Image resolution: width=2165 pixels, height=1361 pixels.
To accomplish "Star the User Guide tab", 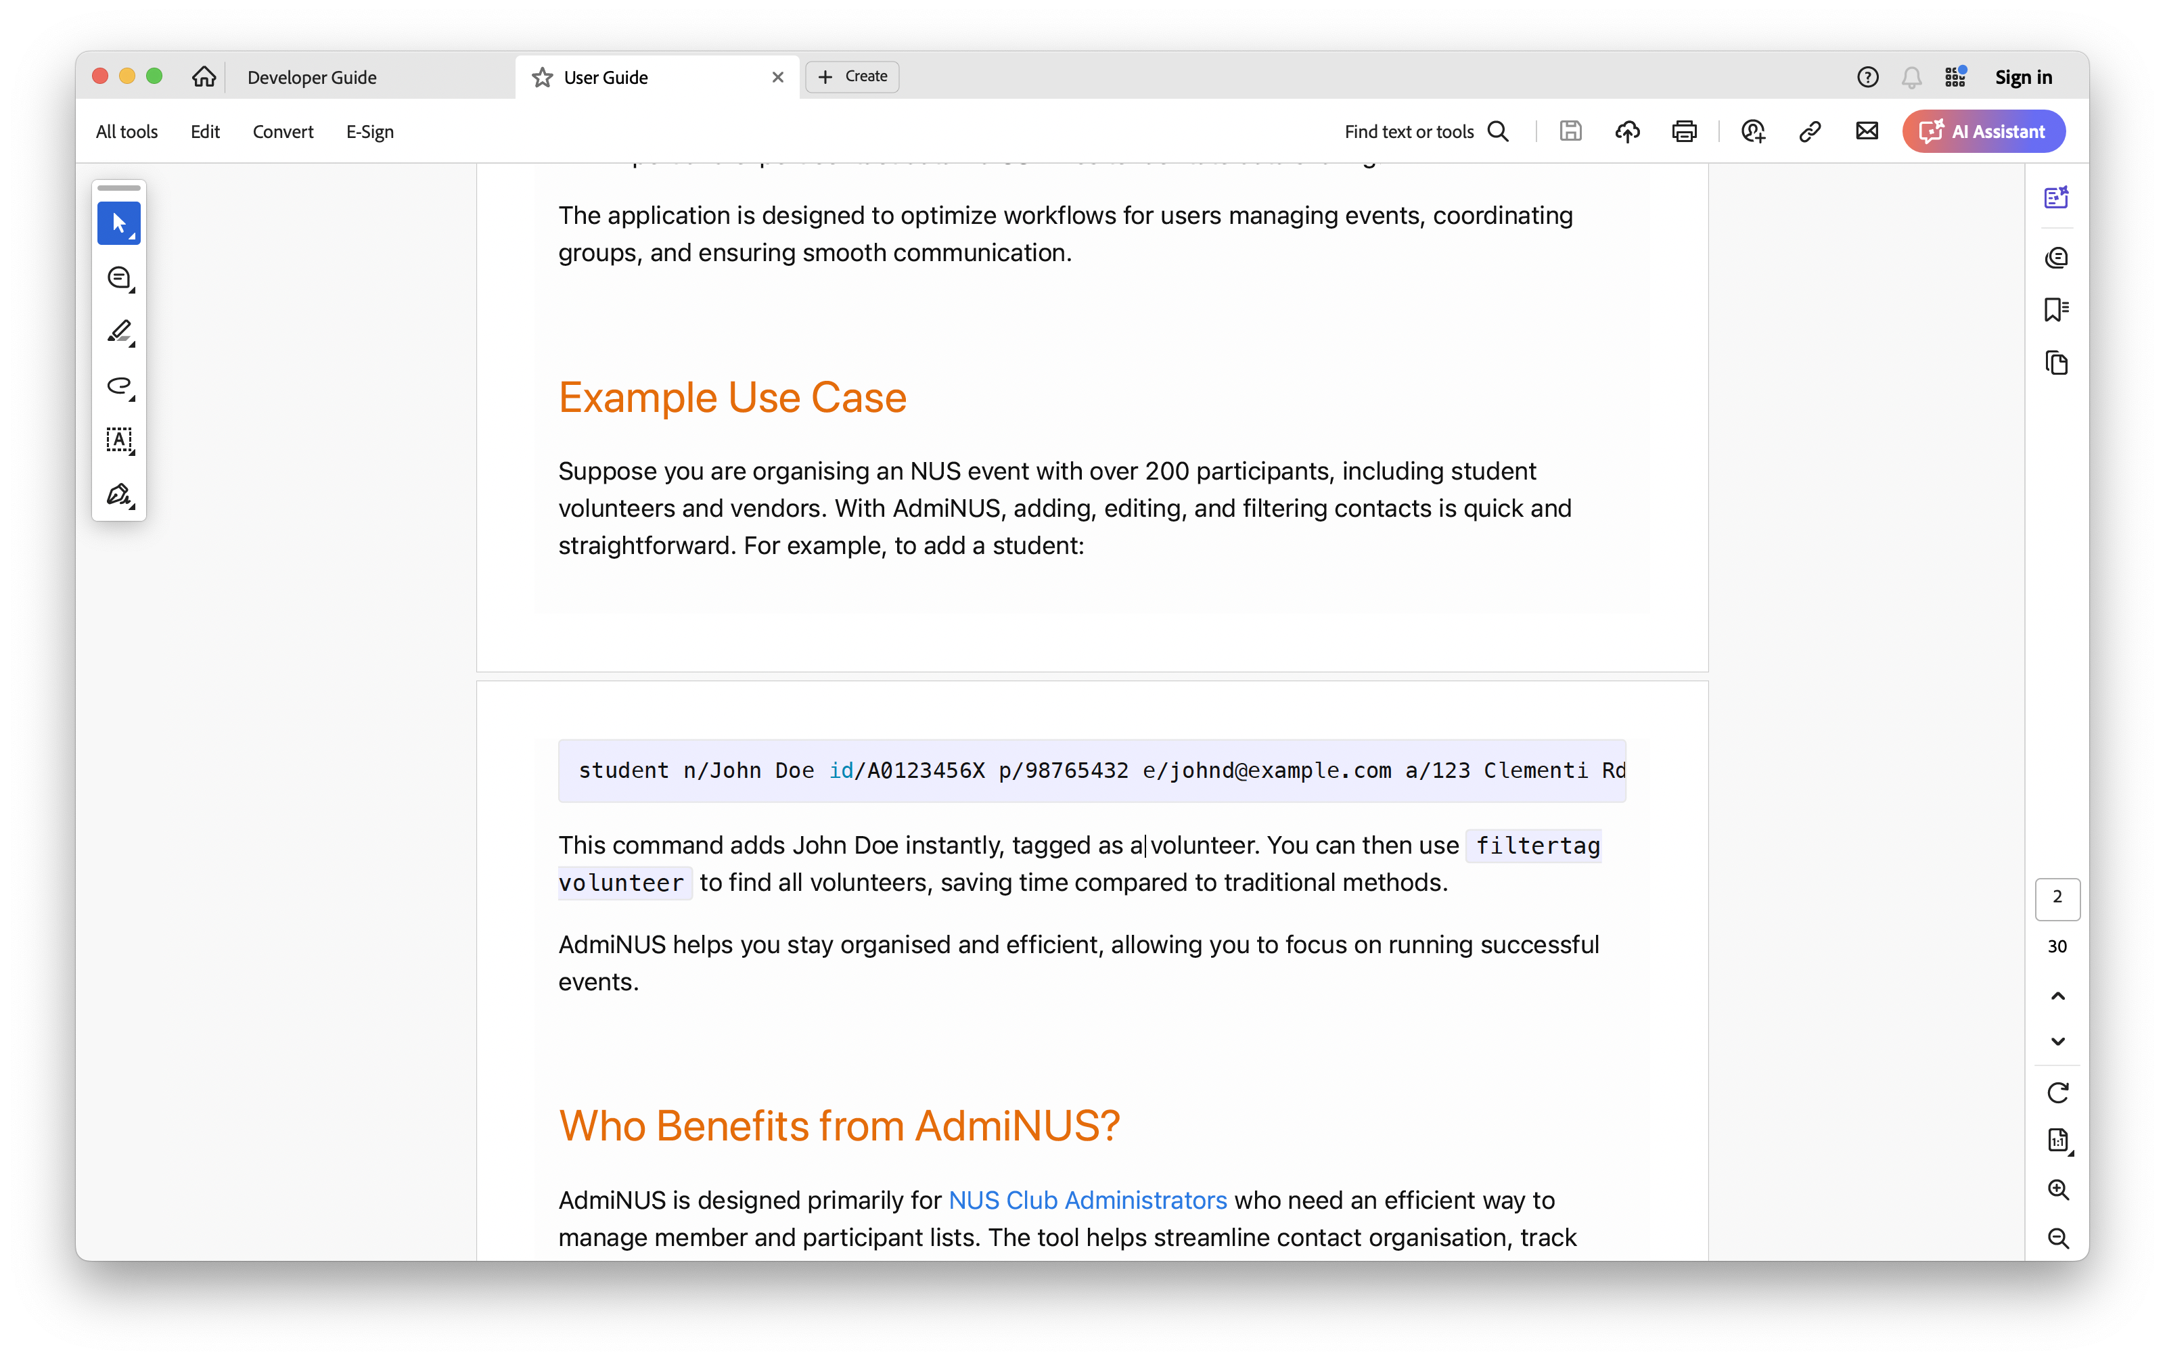I will (x=542, y=77).
